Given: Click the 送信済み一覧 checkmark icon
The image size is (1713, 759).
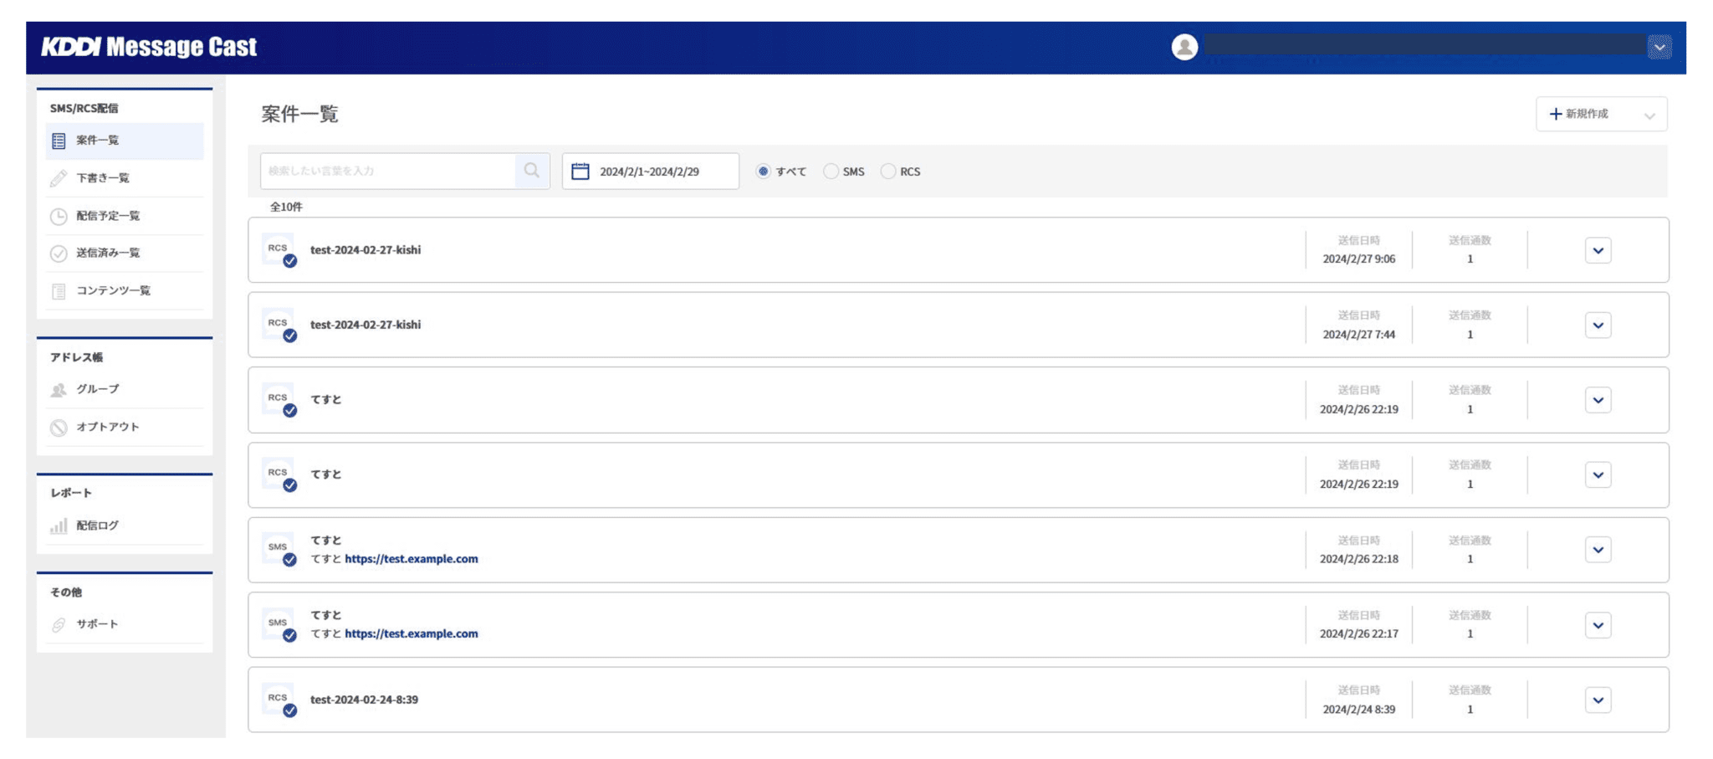Looking at the screenshot, I should coord(59,254).
